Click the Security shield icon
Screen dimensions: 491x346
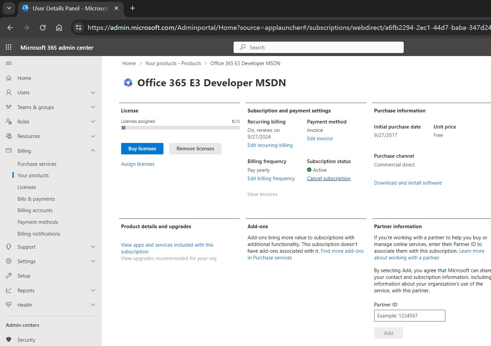[9, 340]
